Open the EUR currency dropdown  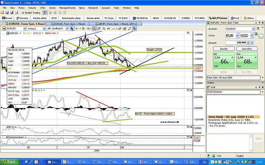click(237, 35)
